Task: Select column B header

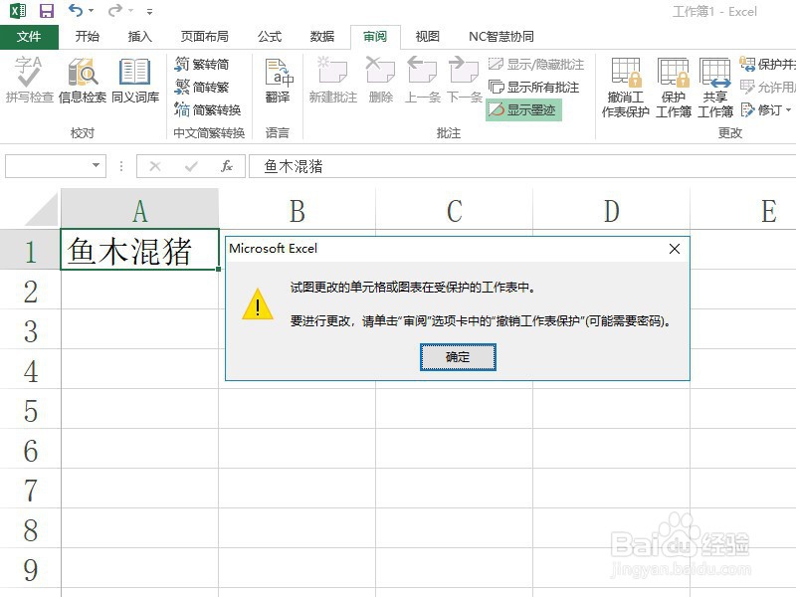Action: [x=297, y=209]
